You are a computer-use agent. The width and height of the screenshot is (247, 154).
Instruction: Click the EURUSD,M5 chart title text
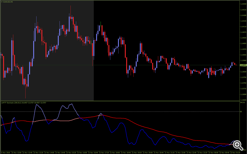(x=8, y=2)
